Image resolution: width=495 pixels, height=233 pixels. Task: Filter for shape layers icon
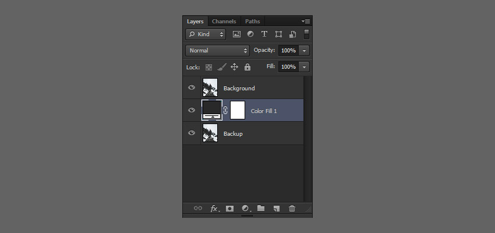coord(278,34)
